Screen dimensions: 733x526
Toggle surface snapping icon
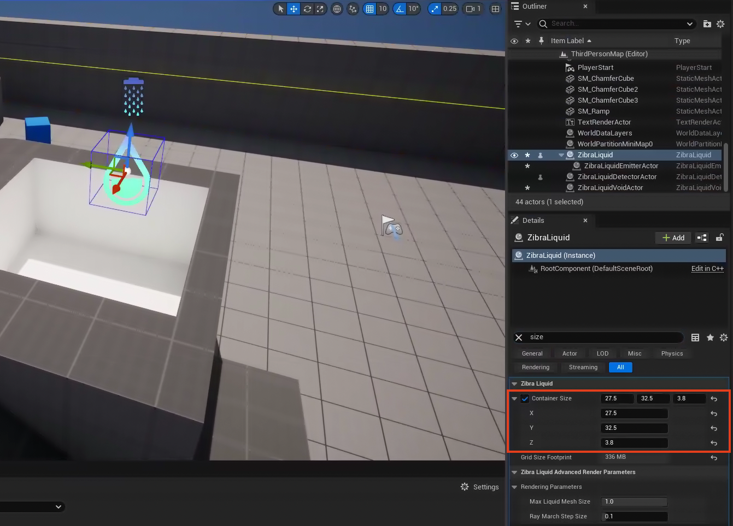click(353, 9)
